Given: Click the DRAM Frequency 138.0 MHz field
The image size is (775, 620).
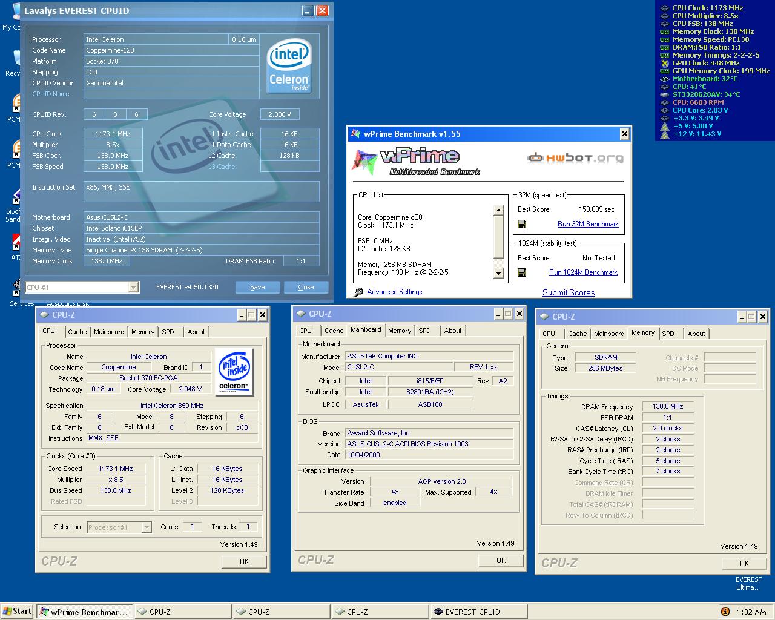Looking at the screenshot, I should click(x=668, y=406).
